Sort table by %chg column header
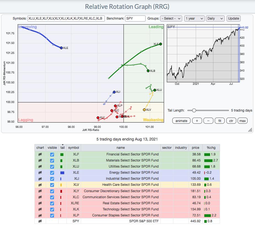The width and height of the screenshot is (255, 225). coord(211,148)
